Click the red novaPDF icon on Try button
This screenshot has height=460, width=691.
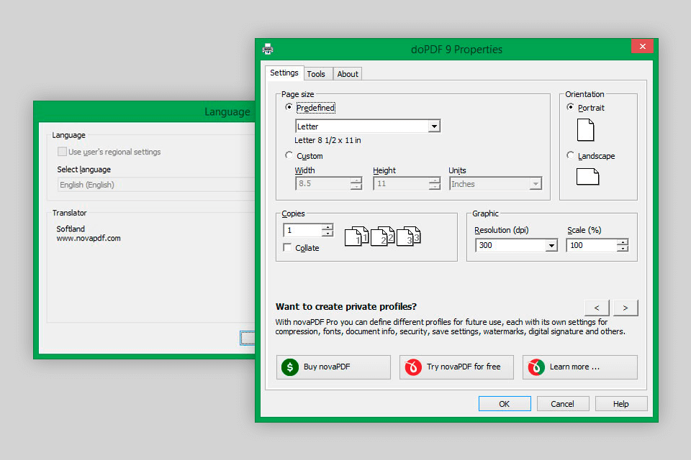tap(412, 367)
